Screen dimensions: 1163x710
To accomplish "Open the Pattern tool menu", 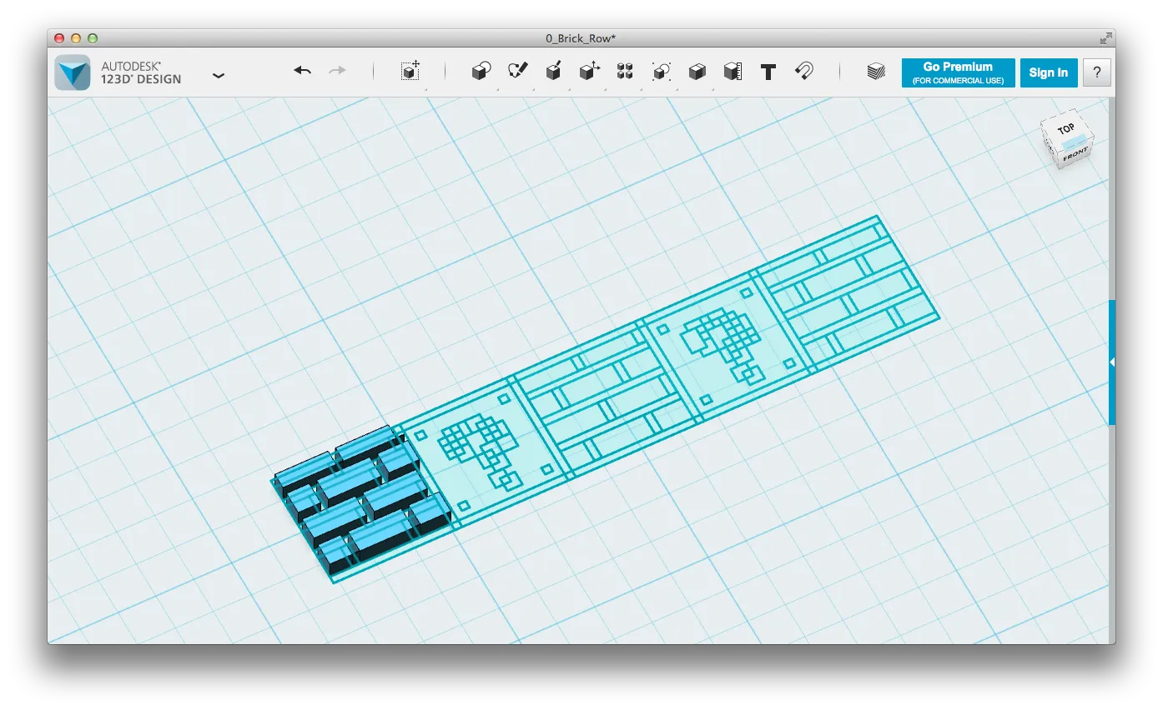I will tap(625, 72).
